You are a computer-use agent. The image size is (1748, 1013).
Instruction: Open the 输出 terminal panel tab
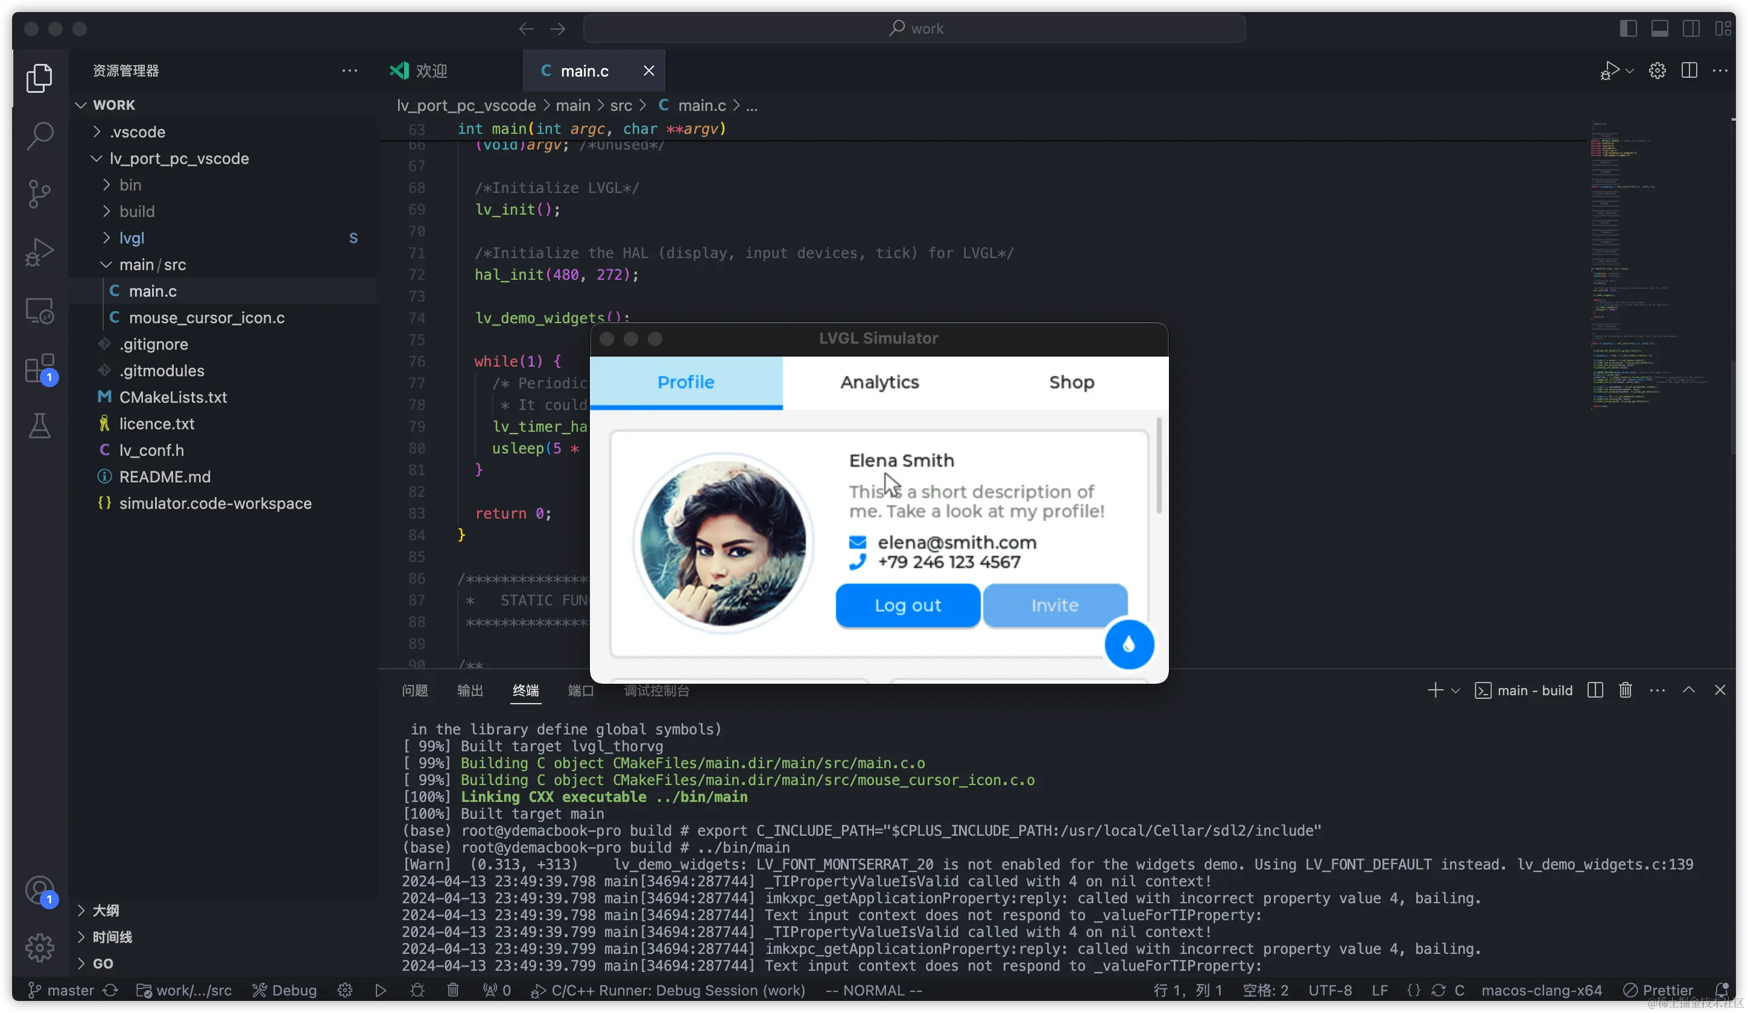pyautogui.click(x=470, y=690)
